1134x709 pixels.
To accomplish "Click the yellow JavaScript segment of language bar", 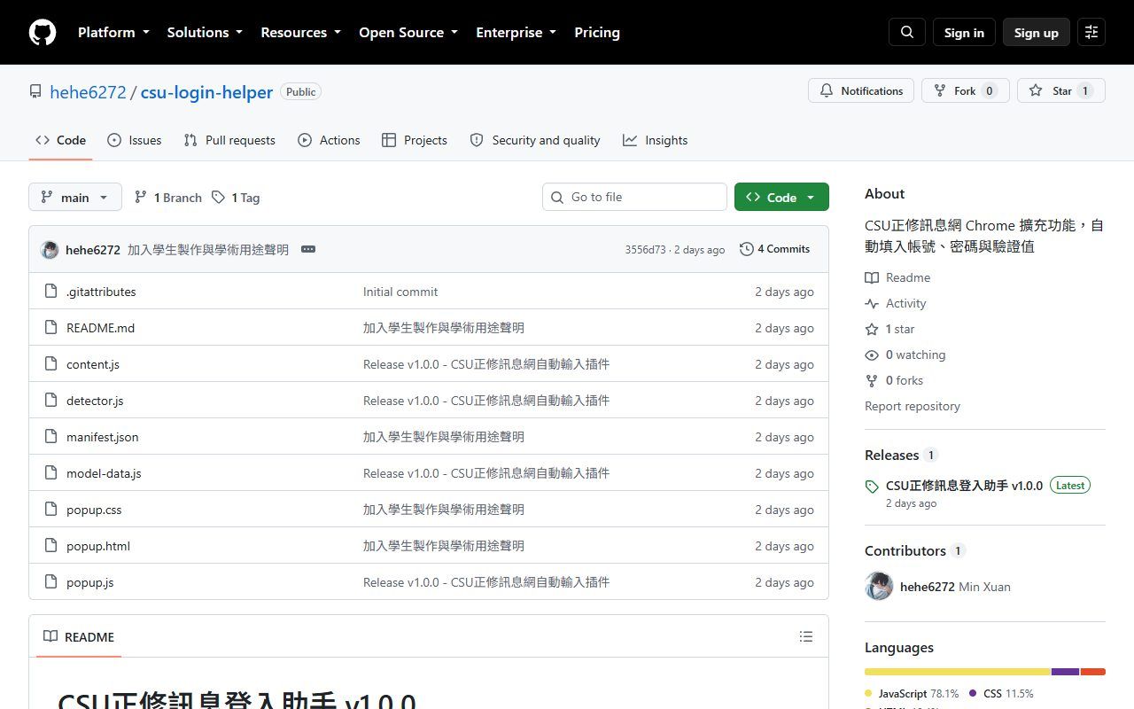I will (958, 672).
